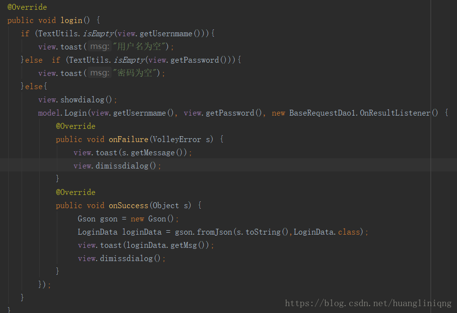Click the top @Override annotation above login
The height and width of the screenshot is (313, 457).
click(27, 7)
